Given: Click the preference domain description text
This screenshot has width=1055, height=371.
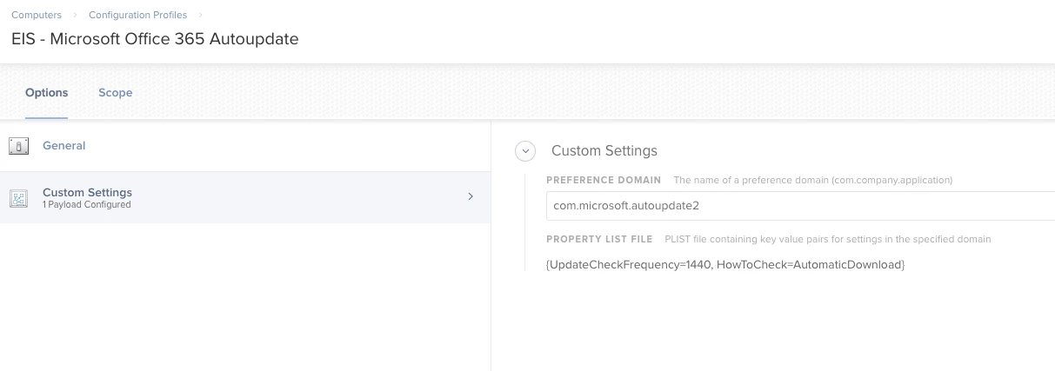Looking at the screenshot, I should tap(812, 180).
